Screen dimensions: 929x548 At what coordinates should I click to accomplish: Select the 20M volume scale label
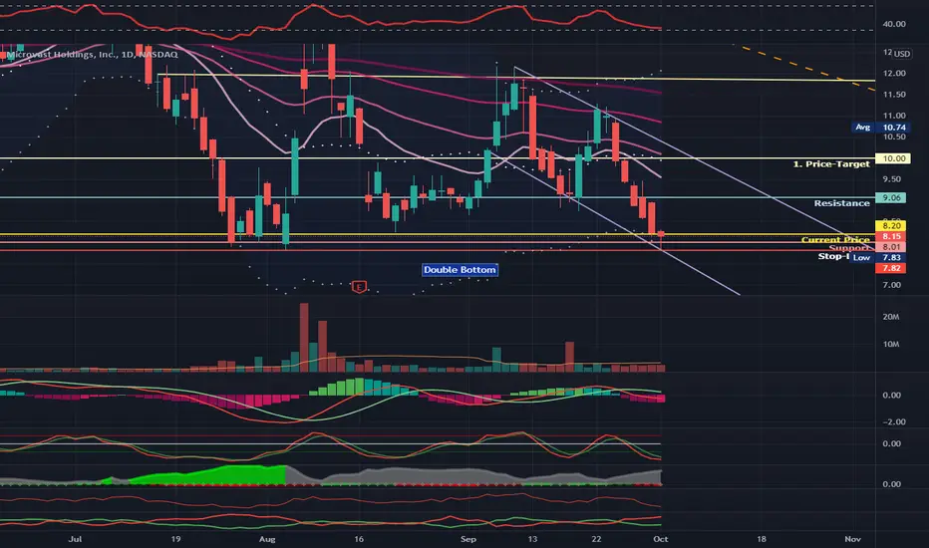pos(891,317)
